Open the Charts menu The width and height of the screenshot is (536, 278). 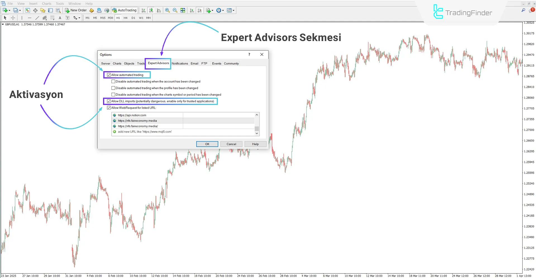pyautogui.click(x=46, y=3)
